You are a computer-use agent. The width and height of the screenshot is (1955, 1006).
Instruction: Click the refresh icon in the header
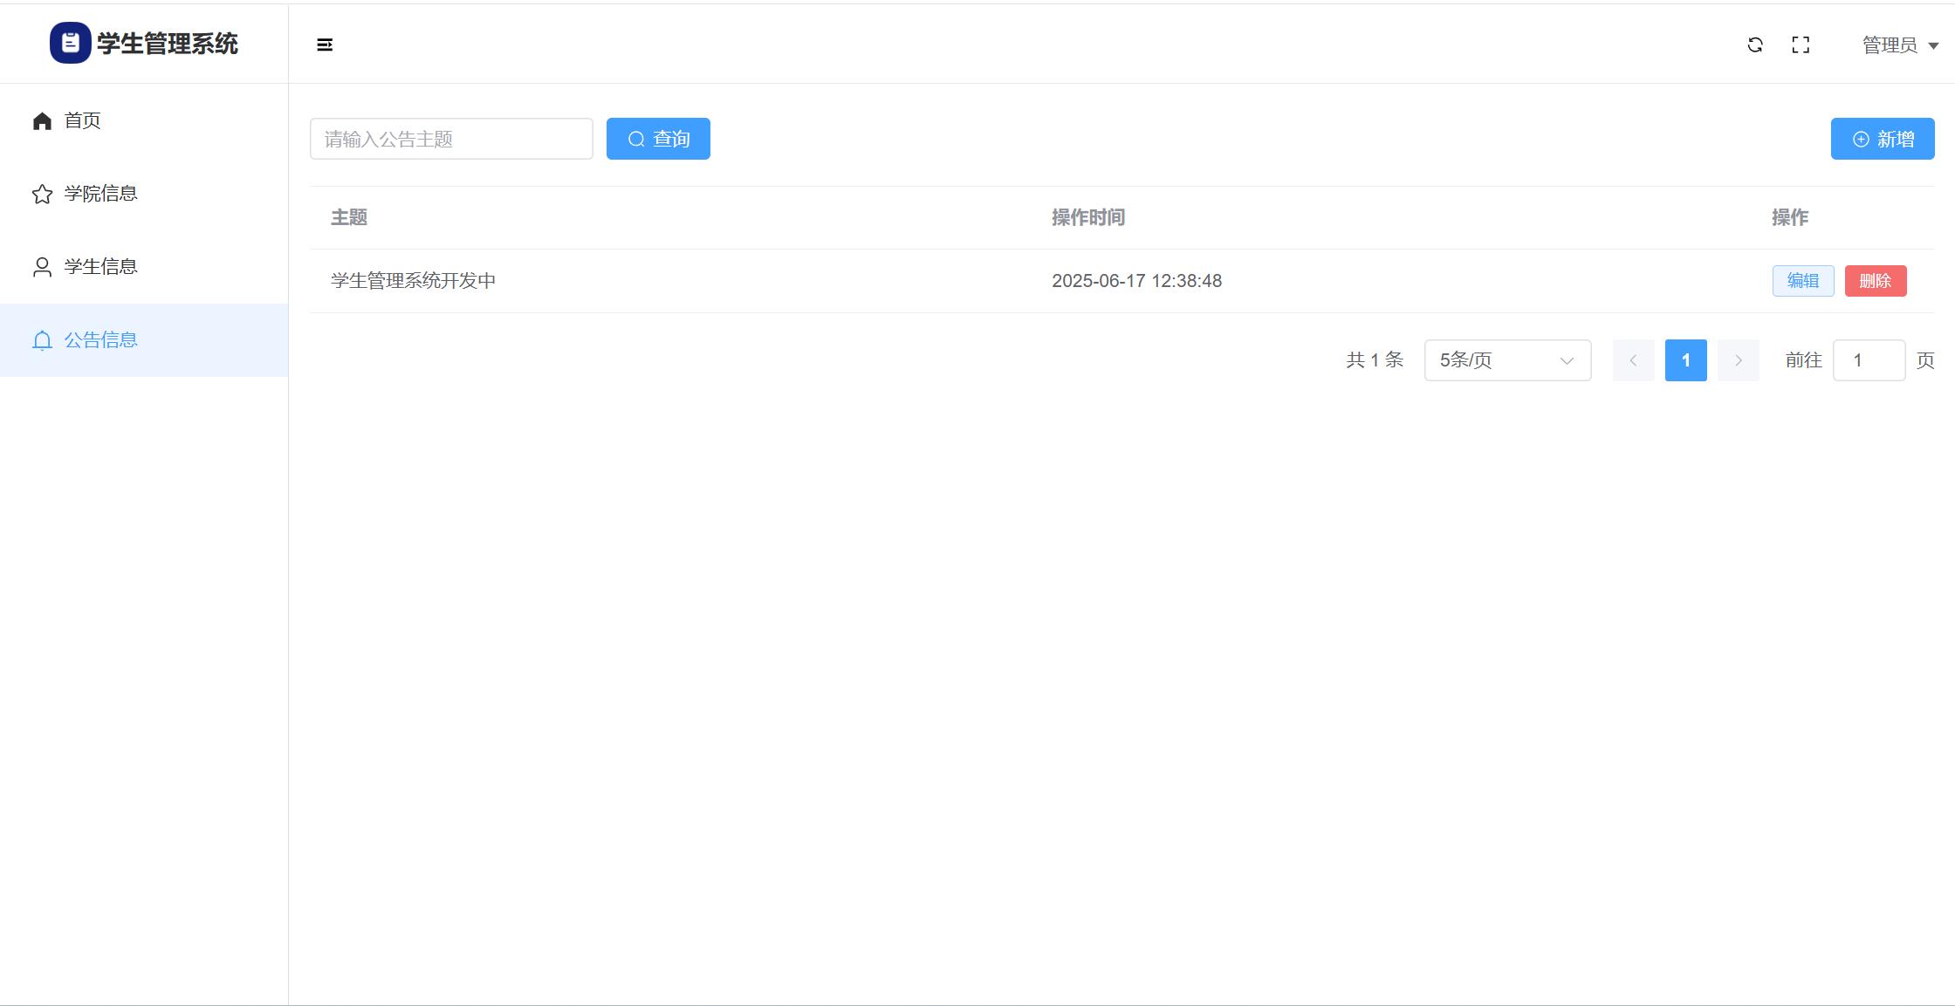tap(1755, 44)
